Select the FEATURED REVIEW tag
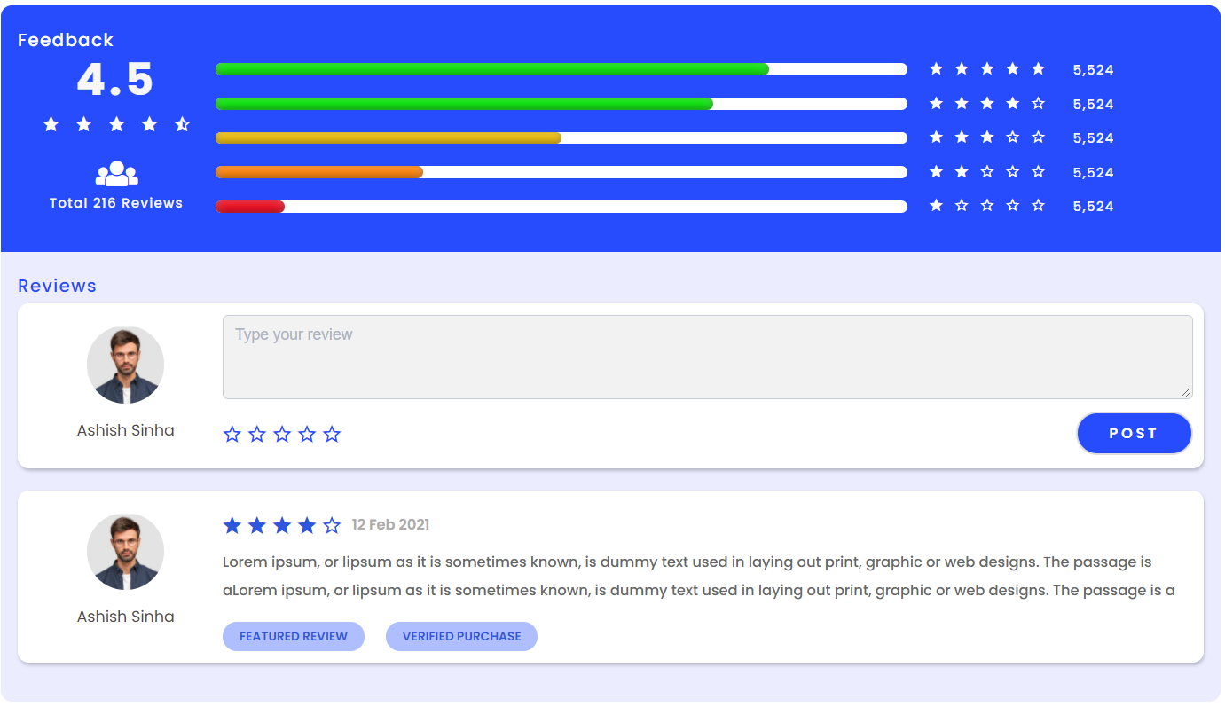Screen dimensions: 1225x707 click(x=294, y=637)
